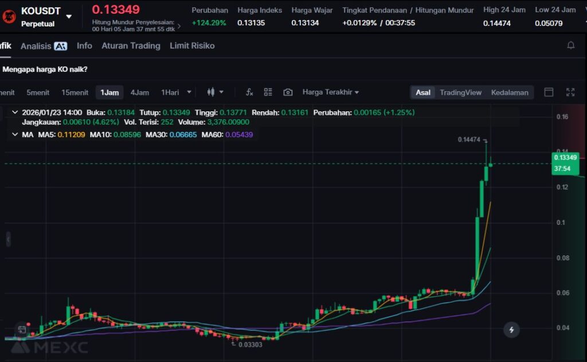This screenshot has width=587, height=362.
Task: Click the lightning quick-order button
Action: coord(511,330)
